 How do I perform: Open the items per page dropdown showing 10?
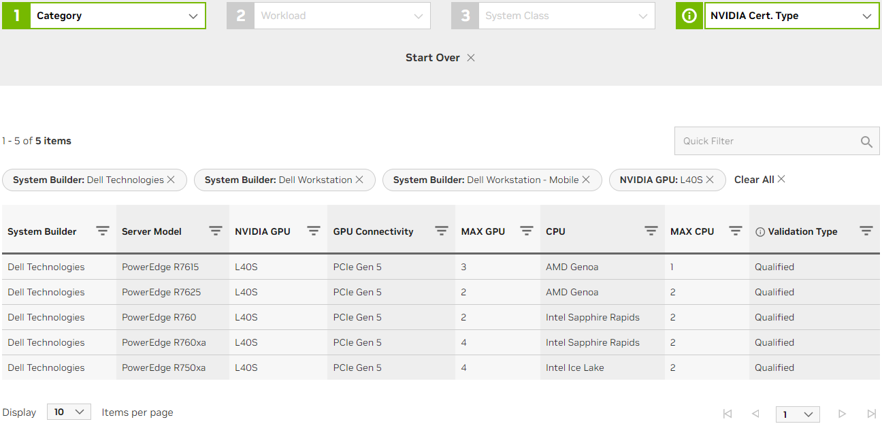pyautogui.click(x=69, y=412)
